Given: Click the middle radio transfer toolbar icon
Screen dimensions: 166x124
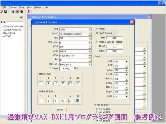Looking at the screenshot, I should (17, 12).
